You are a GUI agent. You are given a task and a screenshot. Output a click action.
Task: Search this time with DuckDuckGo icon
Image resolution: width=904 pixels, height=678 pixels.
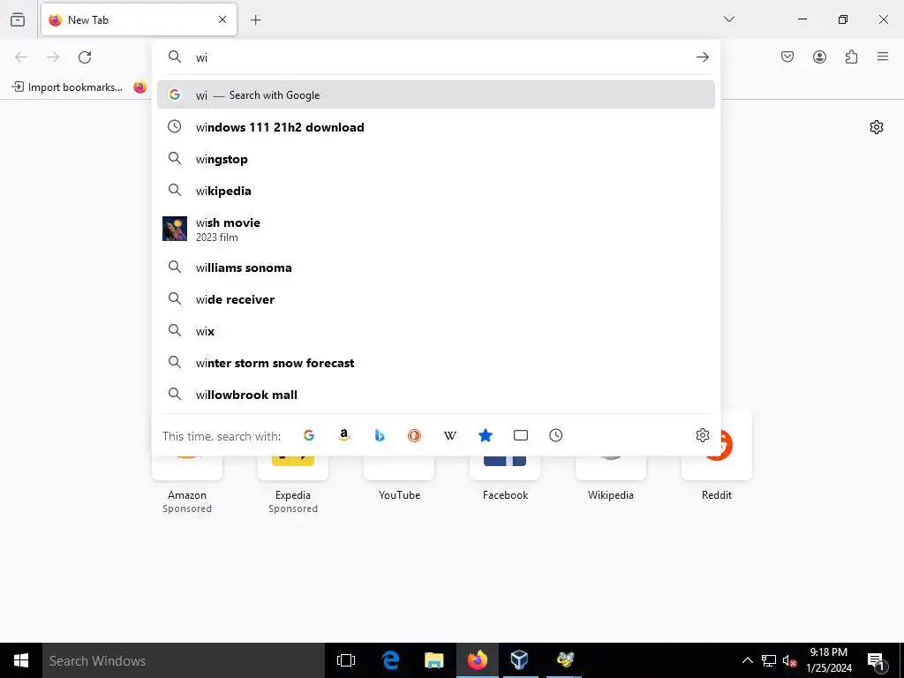point(415,435)
